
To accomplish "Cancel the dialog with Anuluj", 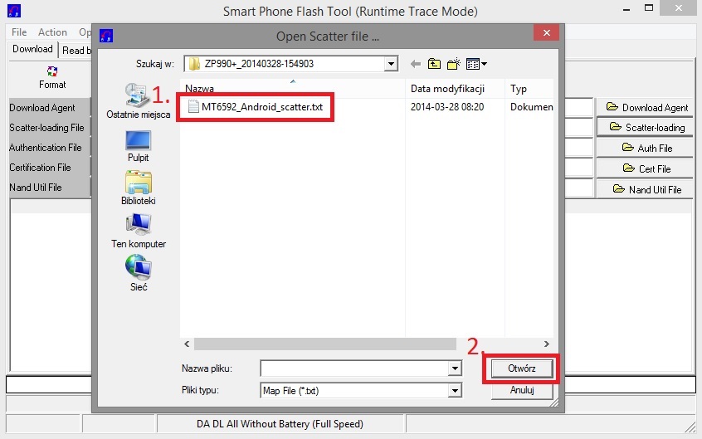I will [x=521, y=390].
